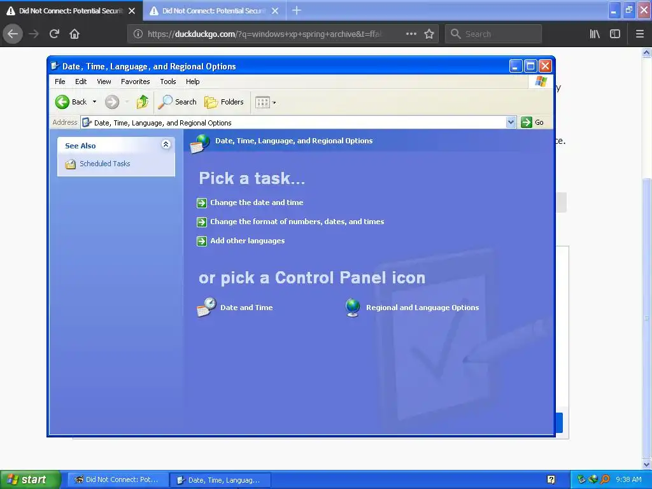Open the Back history dropdown arrow

[x=94, y=102]
